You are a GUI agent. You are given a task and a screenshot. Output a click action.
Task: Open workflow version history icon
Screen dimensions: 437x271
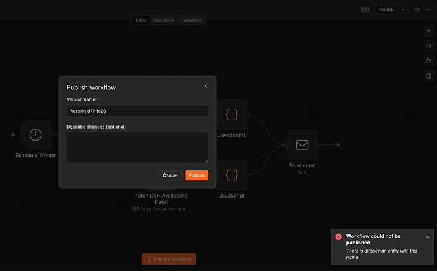click(x=417, y=9)
